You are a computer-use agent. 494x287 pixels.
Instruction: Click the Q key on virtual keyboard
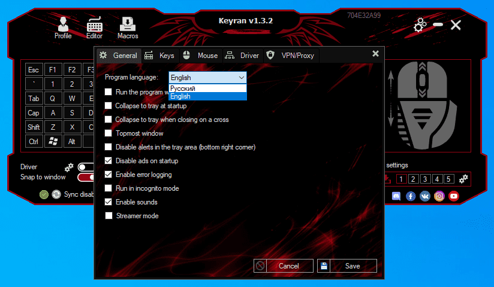tap(53, 99)
